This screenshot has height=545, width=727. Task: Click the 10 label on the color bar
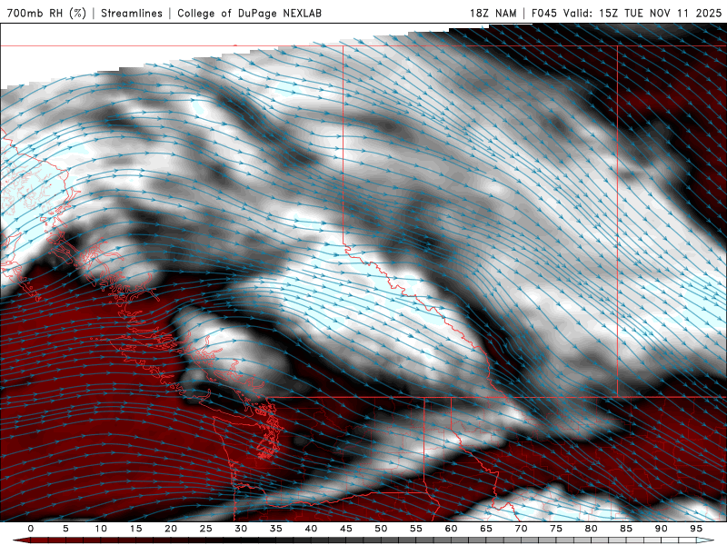(101, 529)
